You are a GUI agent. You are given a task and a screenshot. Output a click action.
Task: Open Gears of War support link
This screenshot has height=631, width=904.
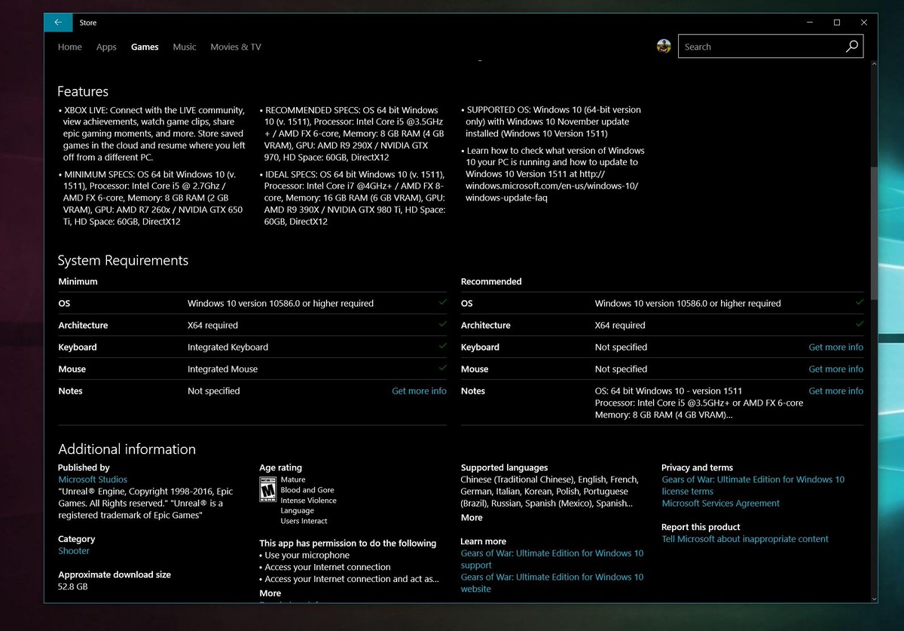[x=552, y=559]
